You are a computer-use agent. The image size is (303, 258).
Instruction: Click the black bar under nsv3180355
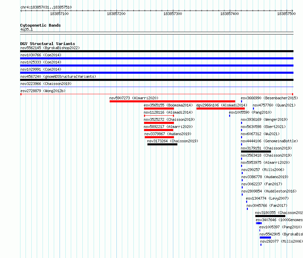(270, 216)
